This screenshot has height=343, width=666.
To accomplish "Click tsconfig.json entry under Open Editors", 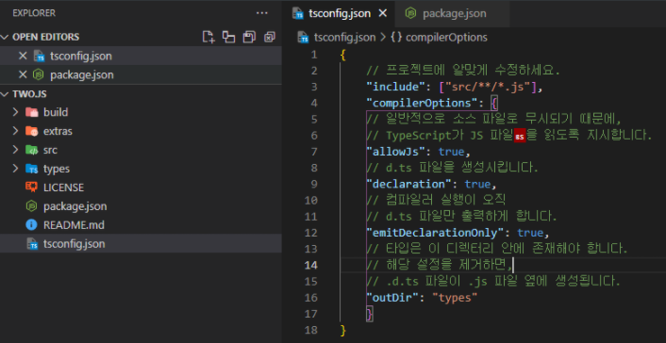I will point(81,56).
